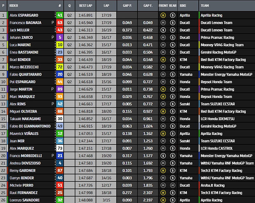
Task: Click the P marker next to Franco Morbidelli
Action: click(53, 156)
